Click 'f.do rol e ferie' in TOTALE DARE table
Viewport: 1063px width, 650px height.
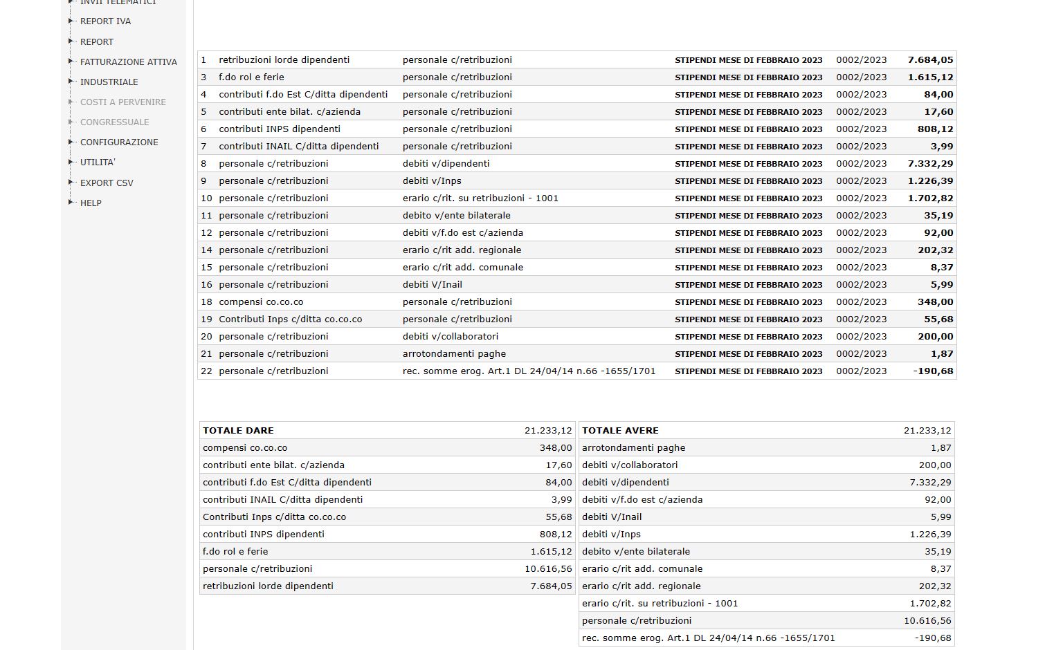pos(235,551)
